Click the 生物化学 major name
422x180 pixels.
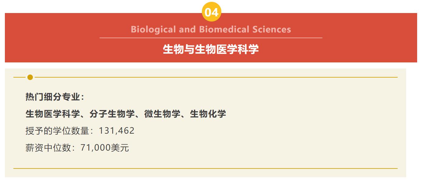(208, 114)
